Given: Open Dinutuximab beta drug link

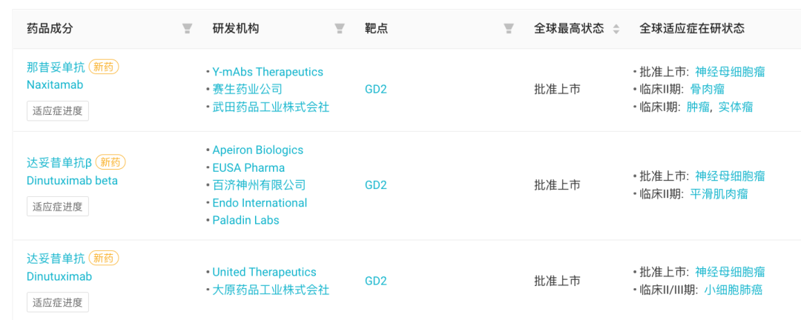Looking at the screenshot, I should pyautogui.click(x=72, y=181).
